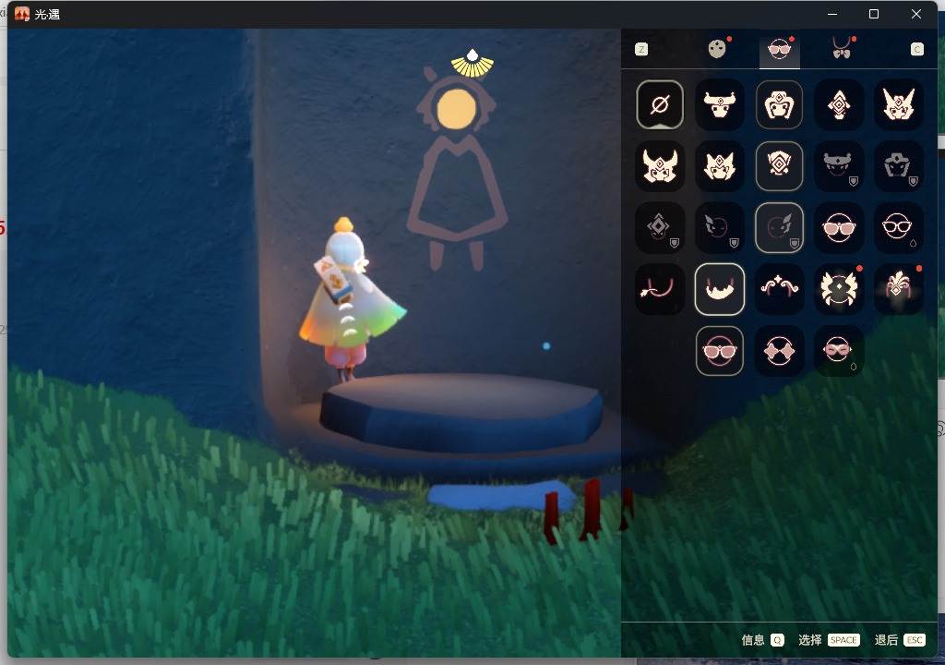
Task: Click the 光遇 app icon in title bar
Action: [x=22, y=14]
